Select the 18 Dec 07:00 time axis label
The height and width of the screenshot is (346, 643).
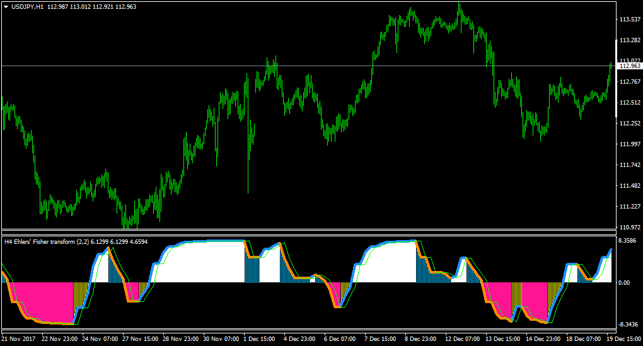tap(583, 339)
